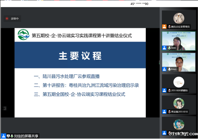The image size is (198, 139).
Task: Click person icon beside 2051800郭晴怡
Action: [164, 91]
